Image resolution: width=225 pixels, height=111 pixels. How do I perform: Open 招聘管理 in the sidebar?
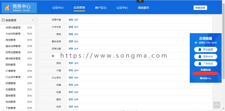pos(10,83)
